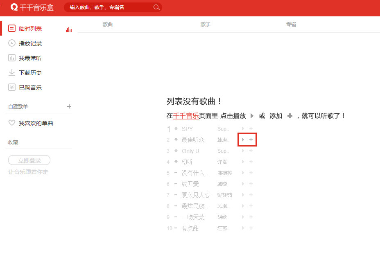Screen dimensions: 380x257
Task: Click add icon beside 最佳听众
Action: pyautogui.click(x=251, y=140)
